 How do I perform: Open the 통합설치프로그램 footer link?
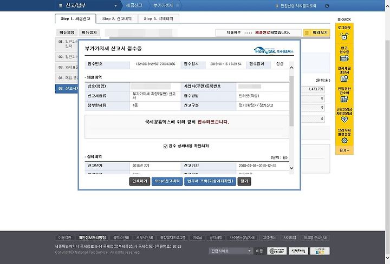coord(173,237)
